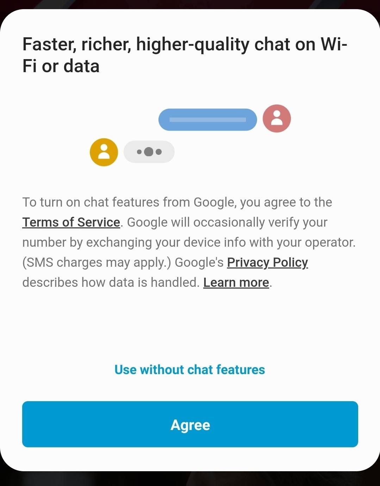Screen dimensions: 380x486
Task: Choose Use without chat features
Action: (189, 370)
